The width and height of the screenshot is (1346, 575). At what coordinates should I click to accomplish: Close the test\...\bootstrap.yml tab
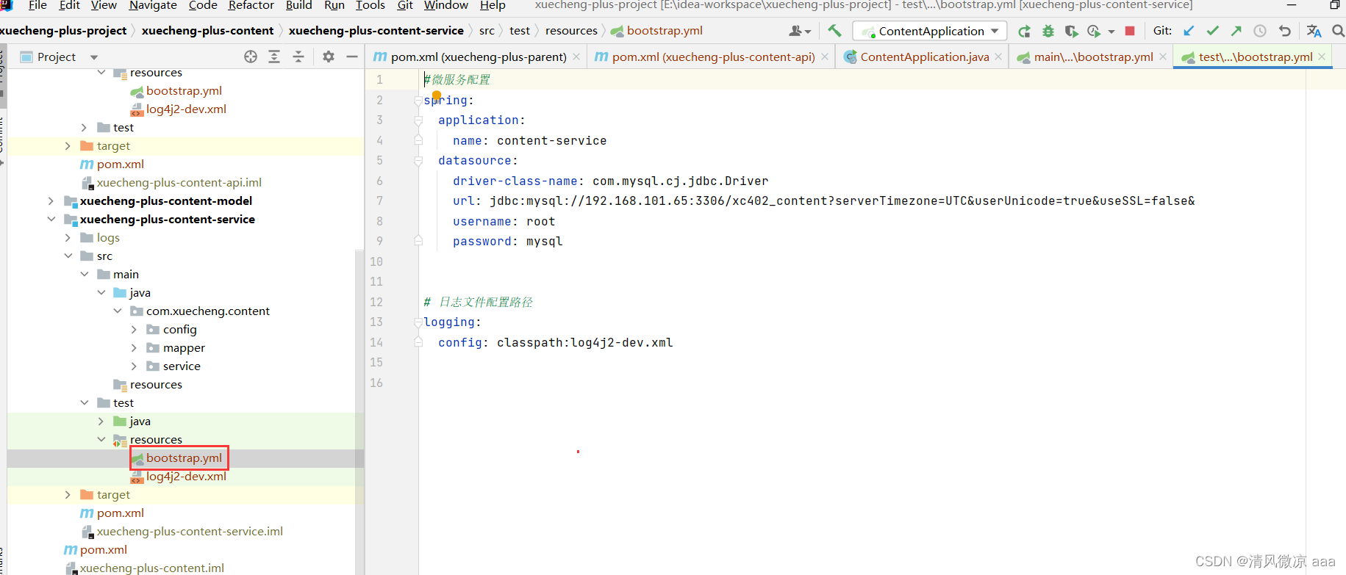tap(1322, 57)
